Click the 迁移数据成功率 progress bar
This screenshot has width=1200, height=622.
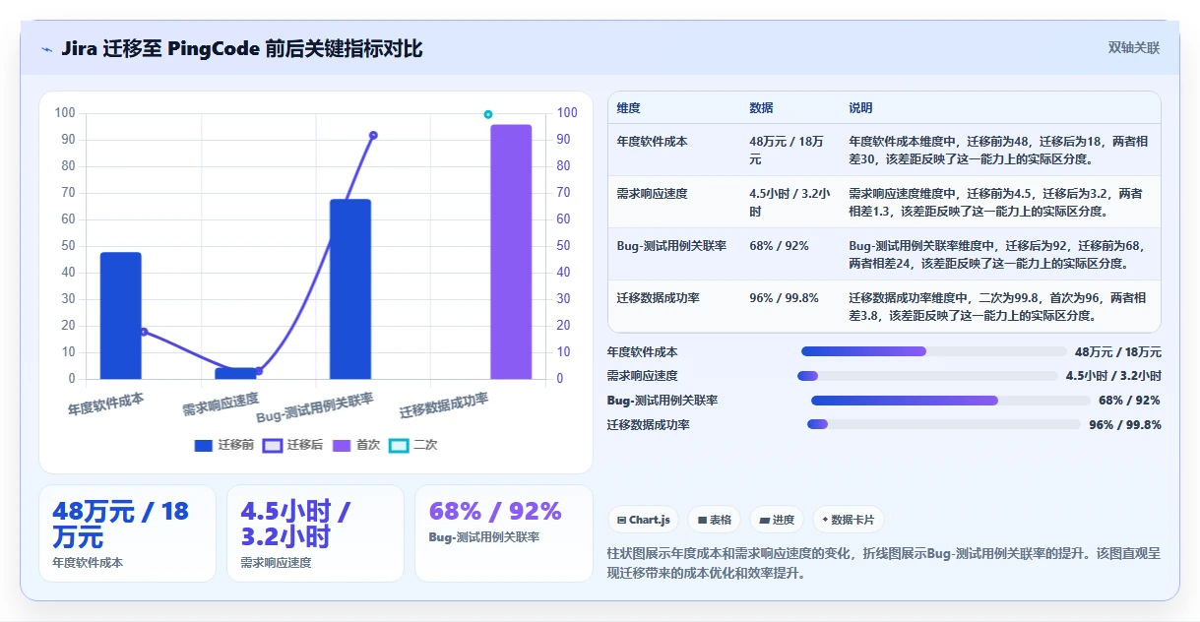tap(944, 424)
